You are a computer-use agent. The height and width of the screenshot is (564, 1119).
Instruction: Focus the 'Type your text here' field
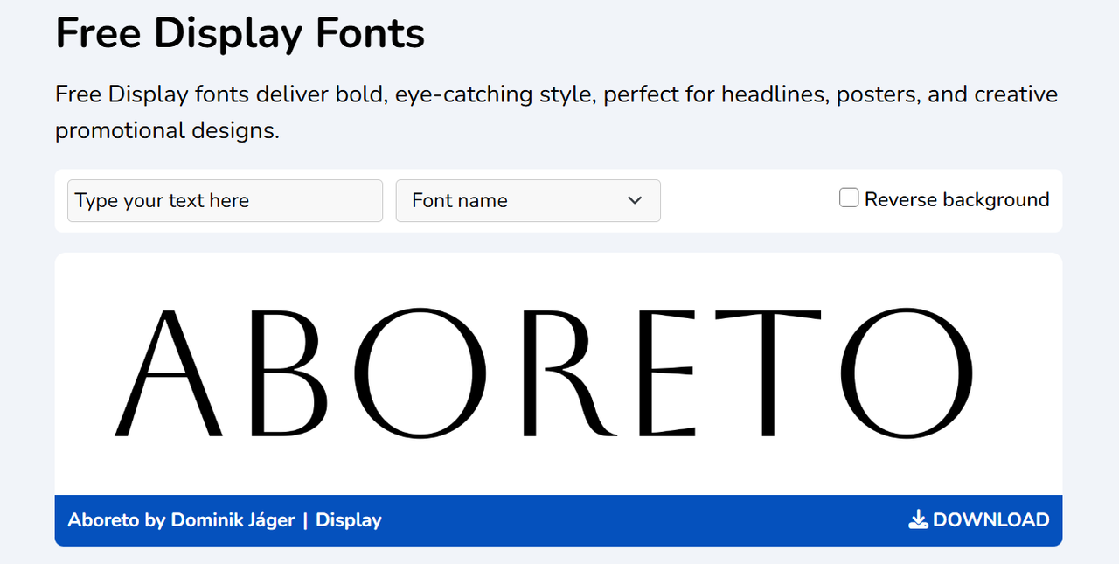tap(225, 201)
